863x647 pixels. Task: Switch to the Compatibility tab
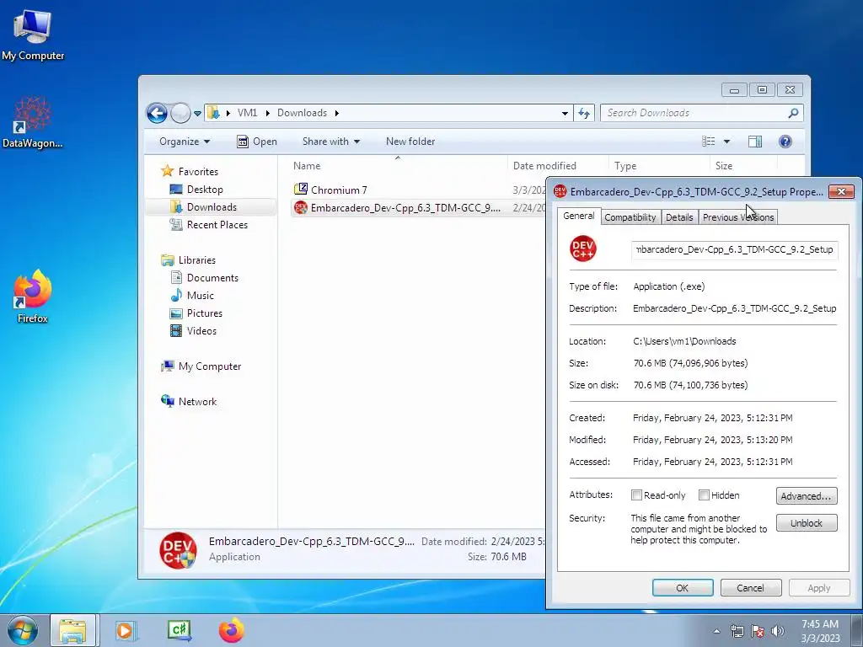pyautogui.click(x=630, y=217)
